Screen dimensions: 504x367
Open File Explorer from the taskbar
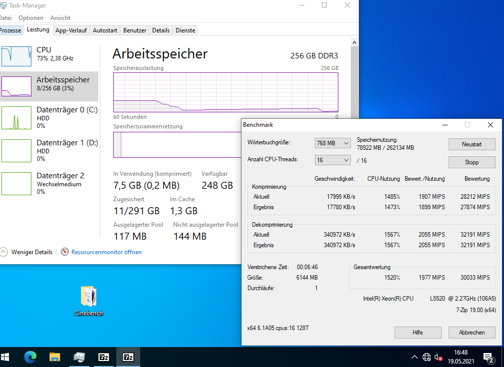[x=55, y=357]
